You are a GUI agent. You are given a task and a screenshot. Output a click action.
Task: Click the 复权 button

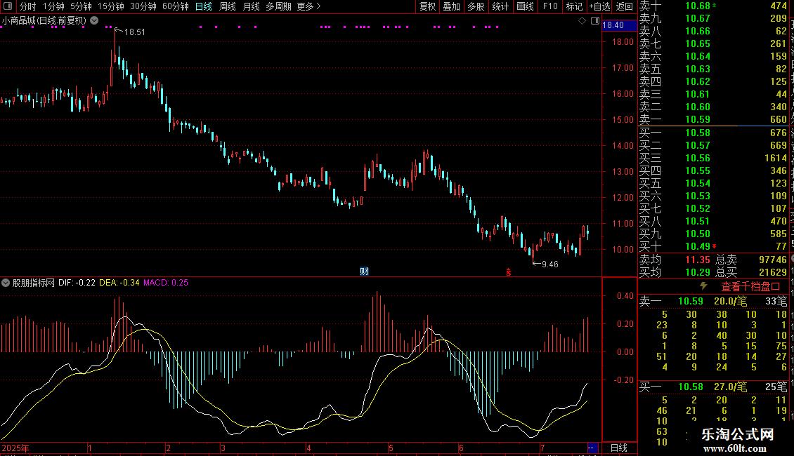click(427, 6)
